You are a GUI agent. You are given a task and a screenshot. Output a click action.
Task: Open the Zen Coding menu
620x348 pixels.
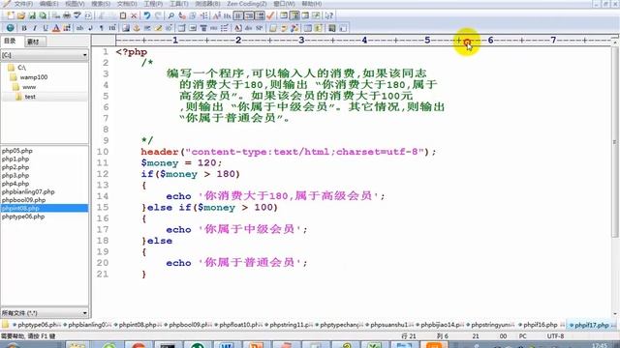tap(247, 4)
